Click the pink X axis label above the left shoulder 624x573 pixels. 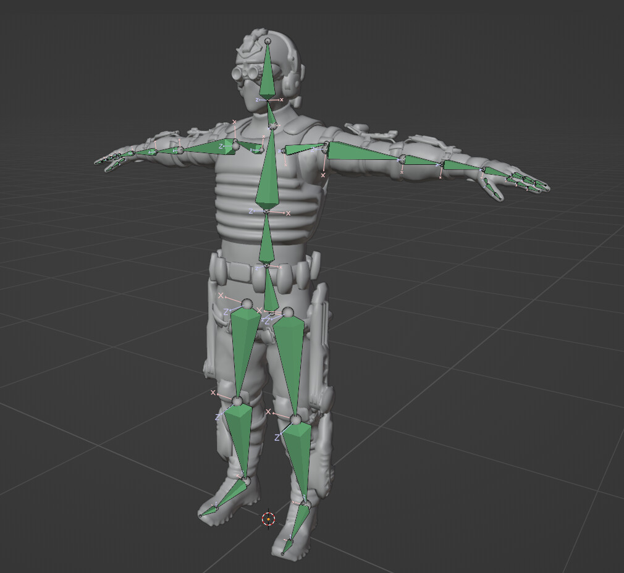coord(234,122)
